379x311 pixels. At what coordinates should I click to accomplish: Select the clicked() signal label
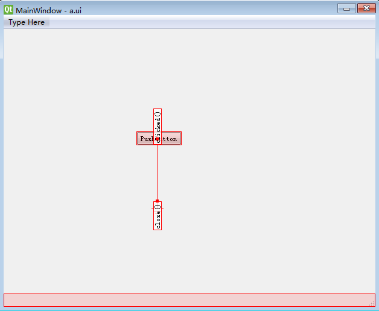click(158, 119)
